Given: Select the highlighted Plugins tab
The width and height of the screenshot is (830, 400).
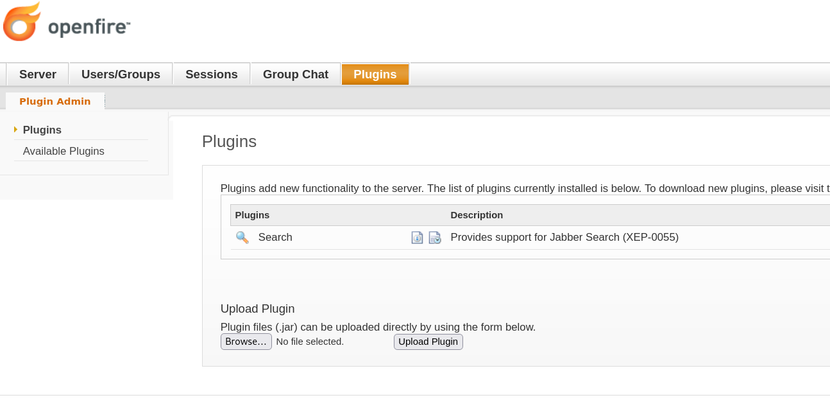Looking at the screenshot, I should tap(375, 74).
